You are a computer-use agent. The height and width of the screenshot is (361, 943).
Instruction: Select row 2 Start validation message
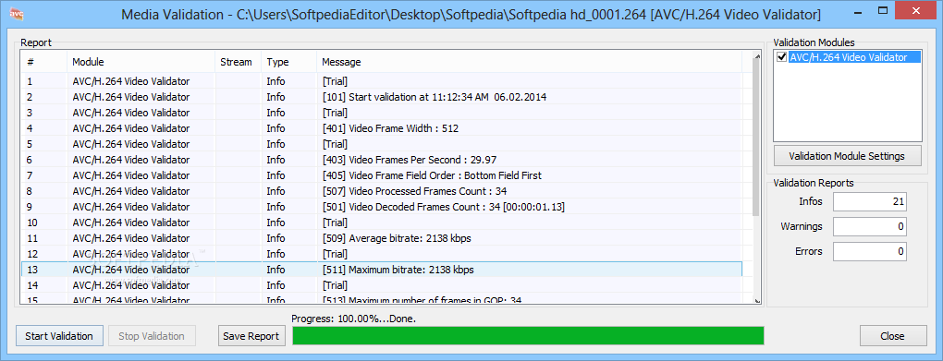pos(381,97)
